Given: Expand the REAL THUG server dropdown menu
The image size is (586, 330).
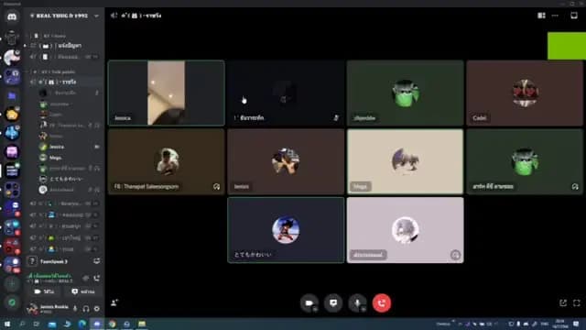Looking at the screenshot, I should click(x=96, y=16).
